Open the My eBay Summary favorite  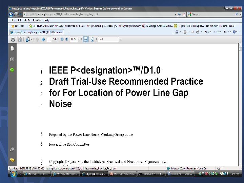pyautogui.click(x=130, y=26)
